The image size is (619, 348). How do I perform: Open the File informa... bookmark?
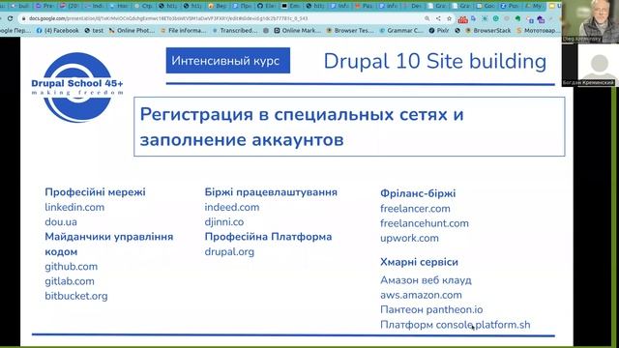point(184,30)
